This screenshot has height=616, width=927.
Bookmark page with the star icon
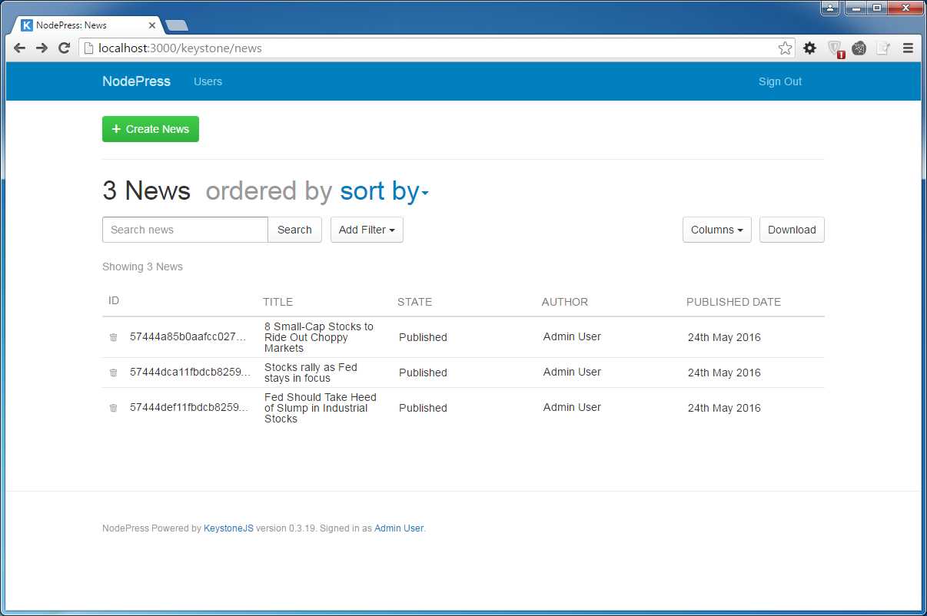click(x=785, y=48)
